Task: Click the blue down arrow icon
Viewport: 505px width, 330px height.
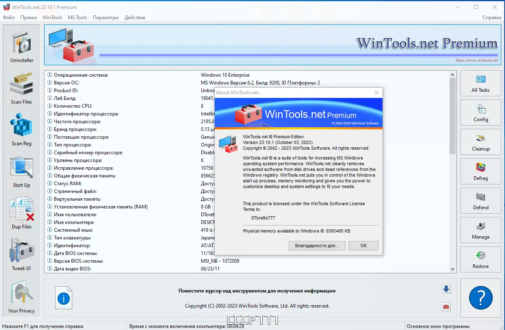Action: coord(446,289)
